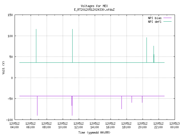Click the 'Time (yymmdd HH:MM)' x-axis label

(94, 132)
